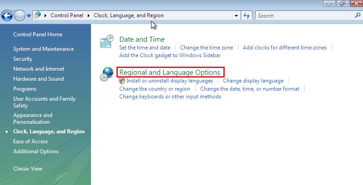Click shield icon beside Install display languages
The height and width of the screenshot is (185, 363).
coord(122,81)
